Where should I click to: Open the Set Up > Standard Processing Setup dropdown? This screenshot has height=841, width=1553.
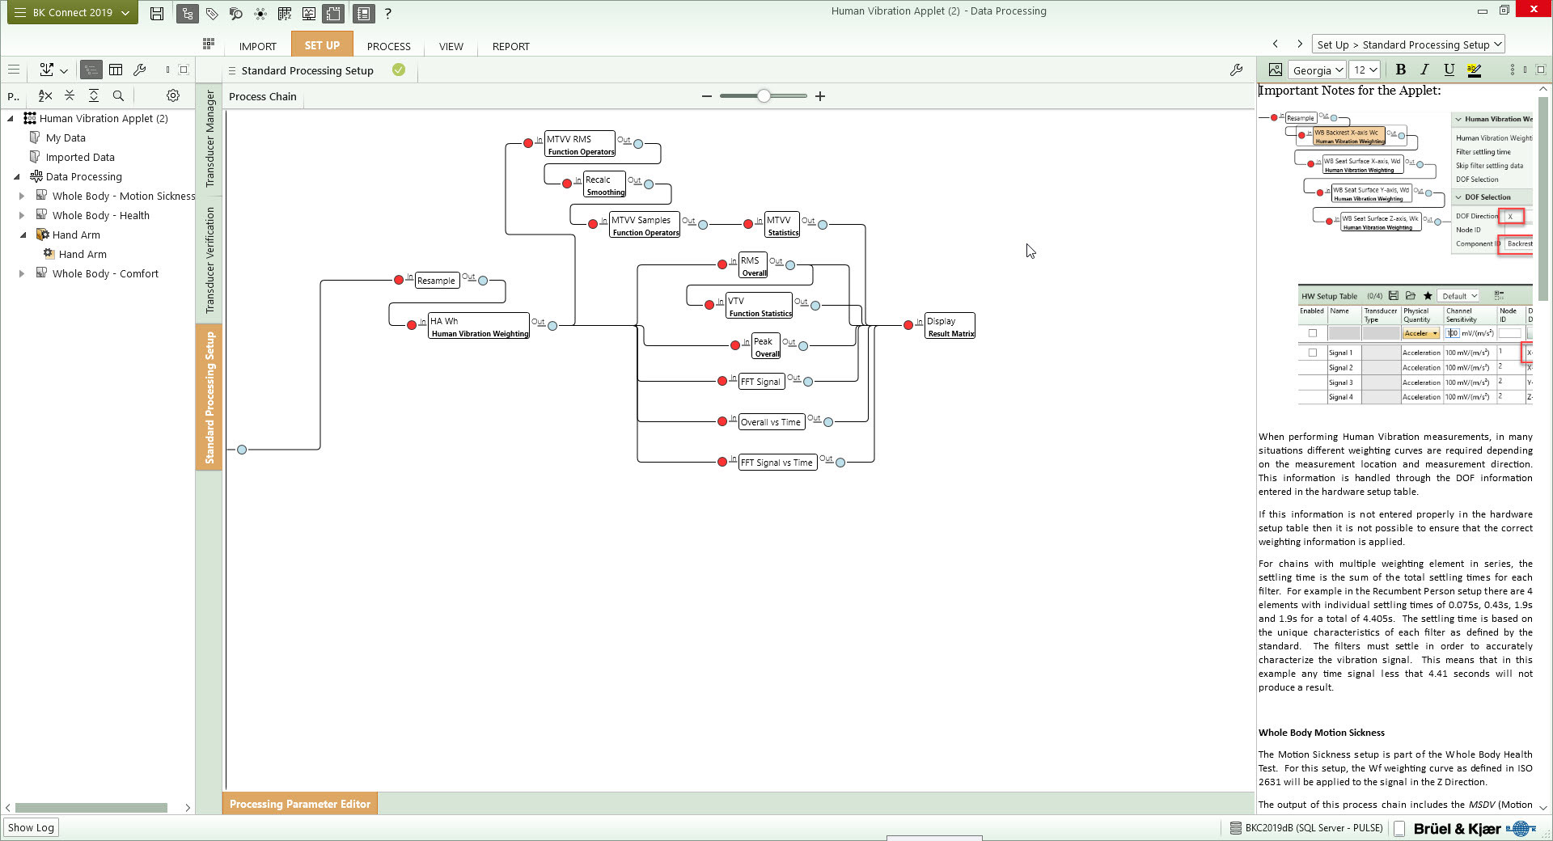point(1409,45)
